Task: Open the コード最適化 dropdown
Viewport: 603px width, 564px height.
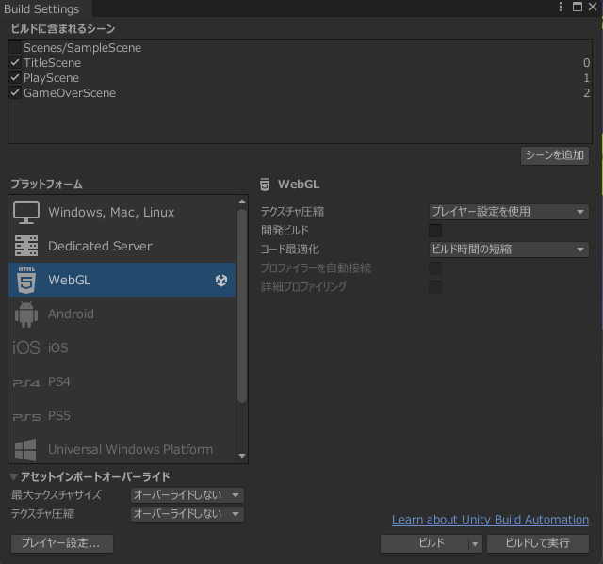Action: 509,250
